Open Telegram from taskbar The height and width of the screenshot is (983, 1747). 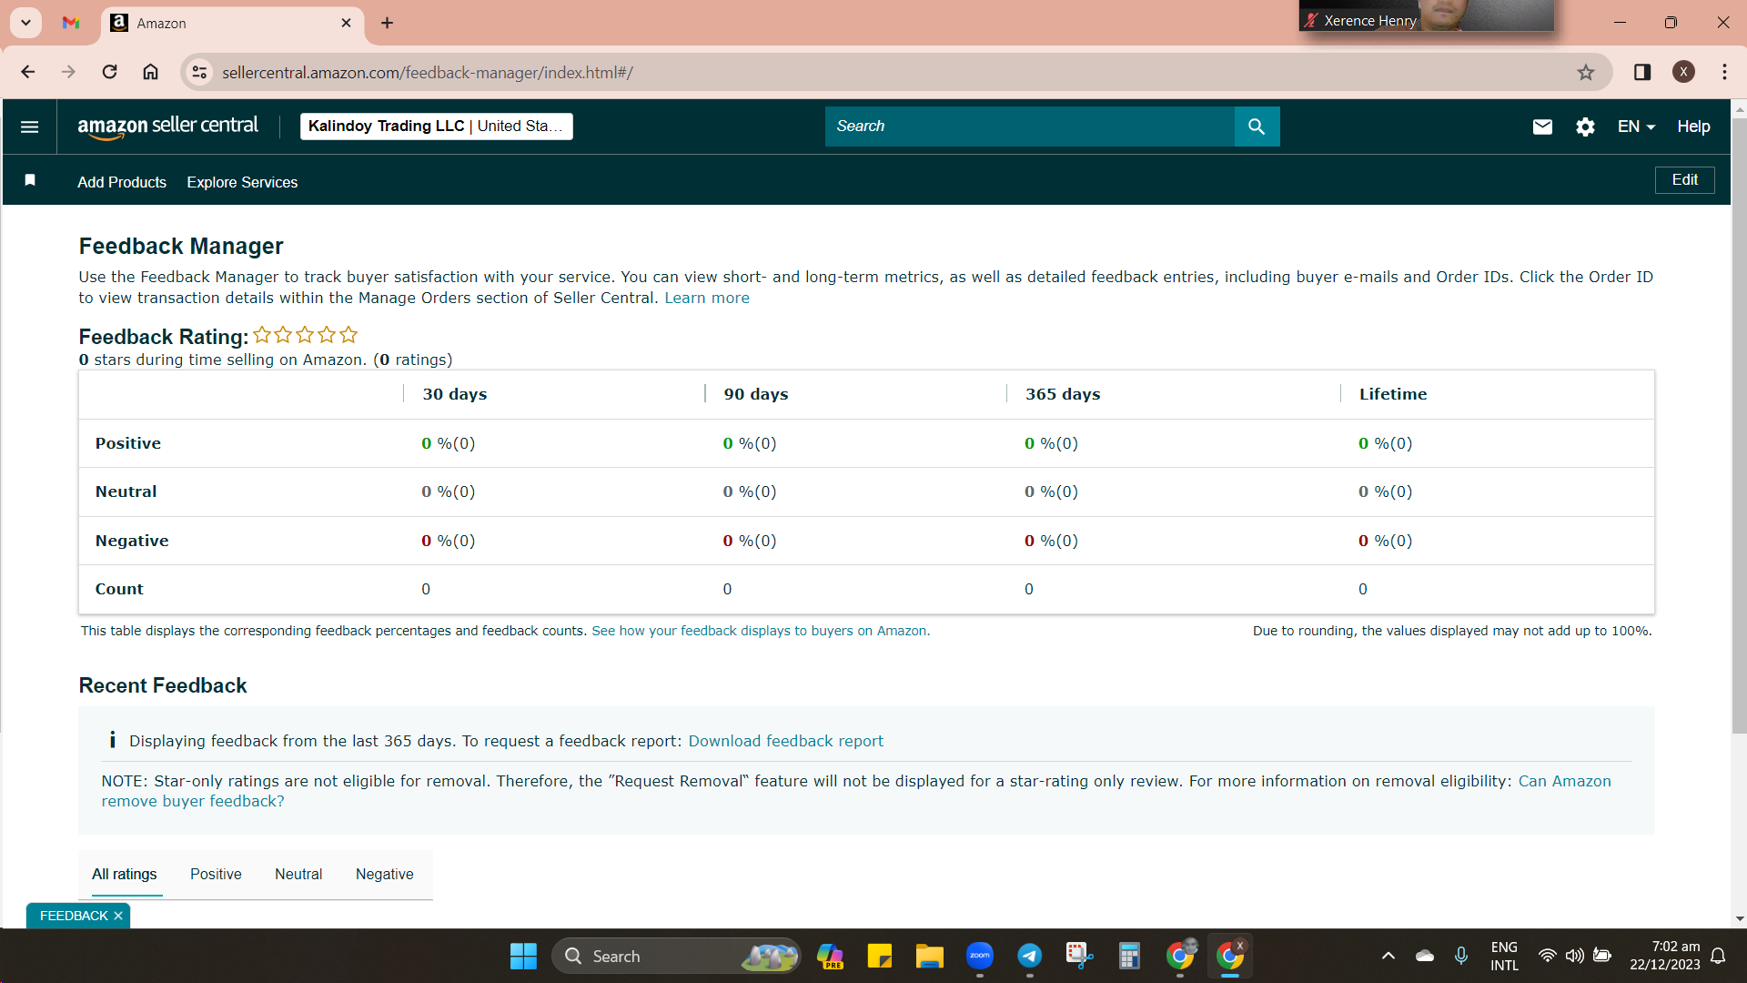point(1029,957)
